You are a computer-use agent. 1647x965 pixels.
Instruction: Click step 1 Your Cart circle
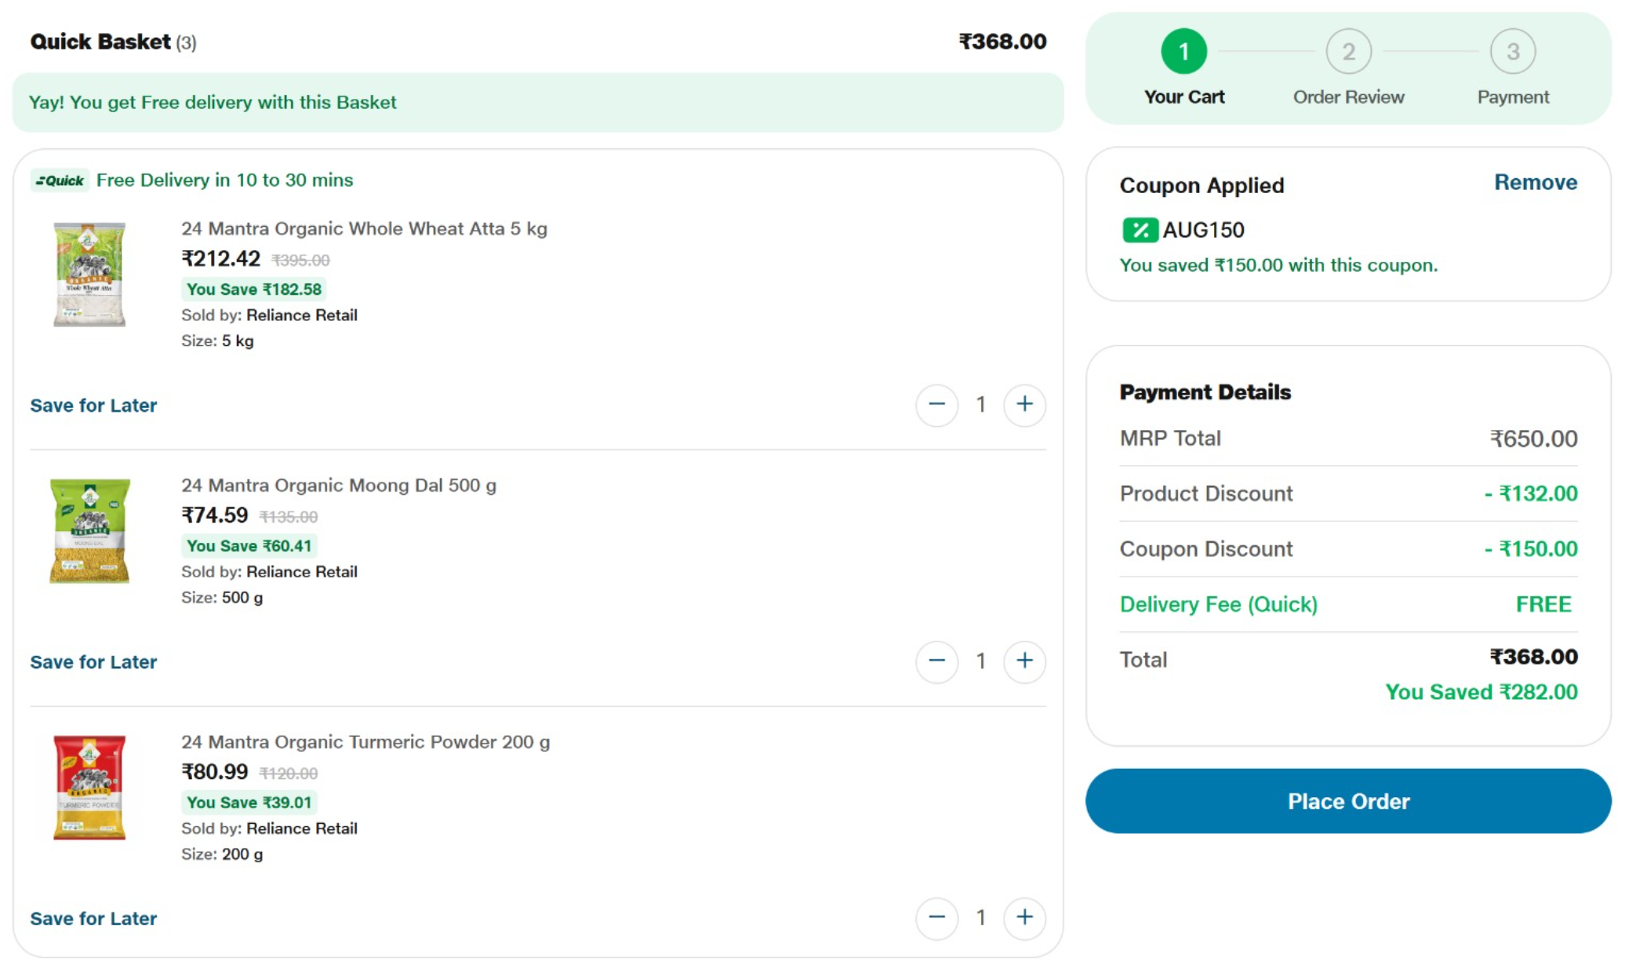(1183, 52)
